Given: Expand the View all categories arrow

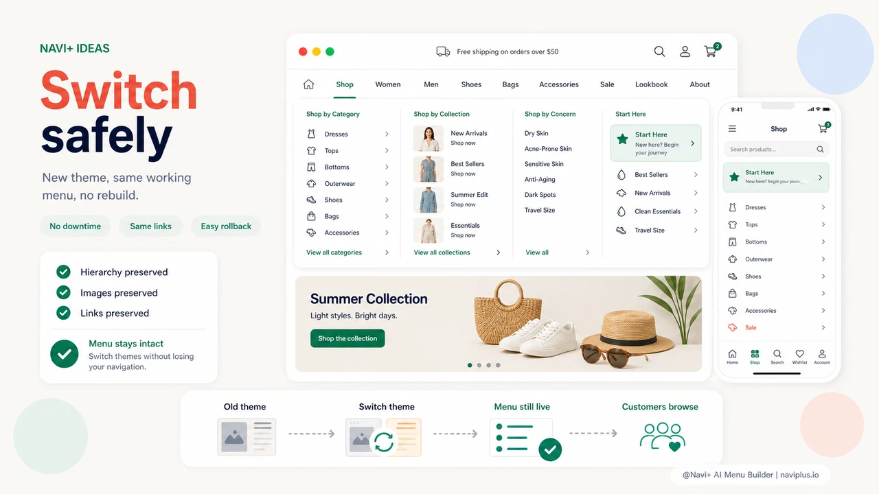Looking at the screenshot, I should 387,252.
